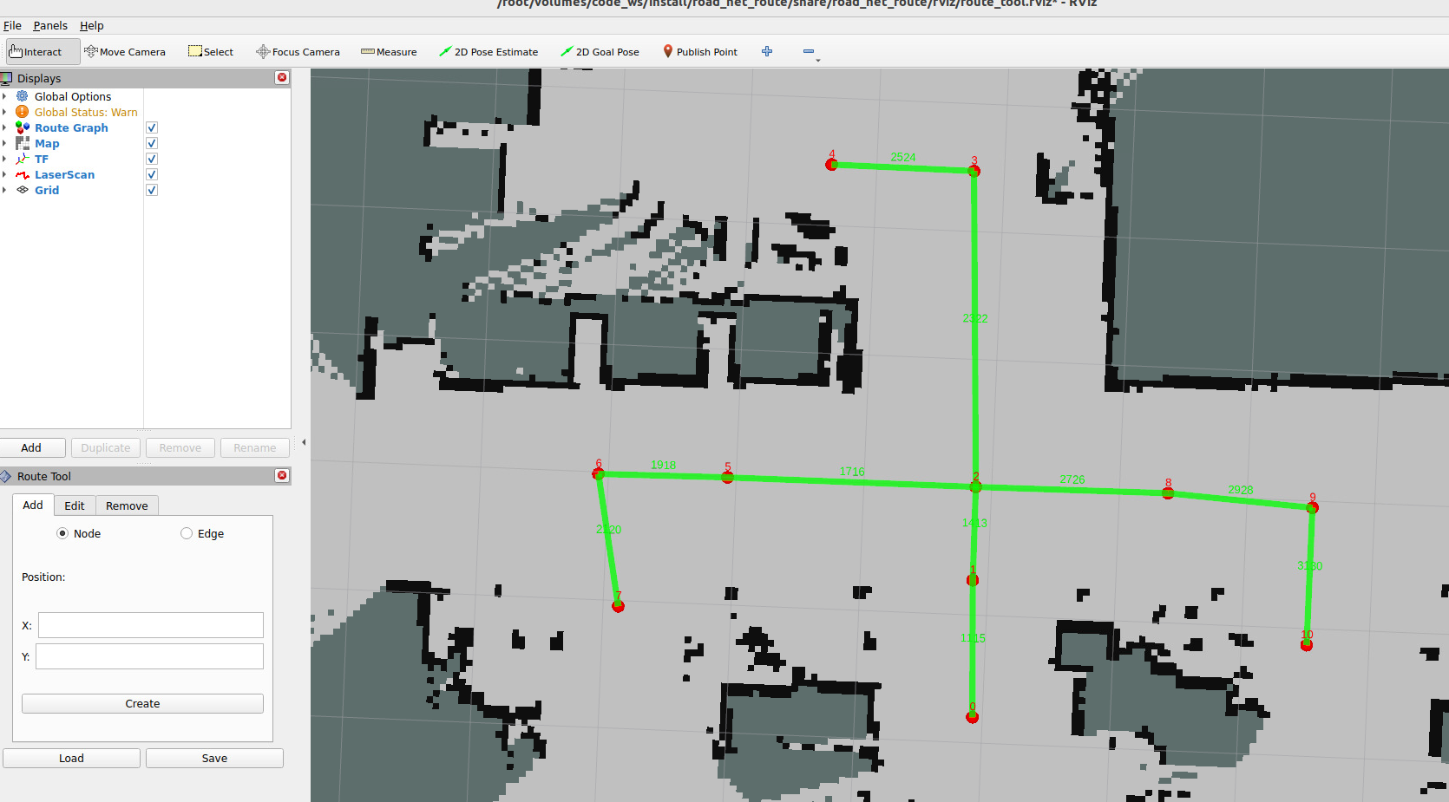Disable the TF display checkbox
Screen dimensions: 1449x802
pyautogui.click(x=152, y=159)
